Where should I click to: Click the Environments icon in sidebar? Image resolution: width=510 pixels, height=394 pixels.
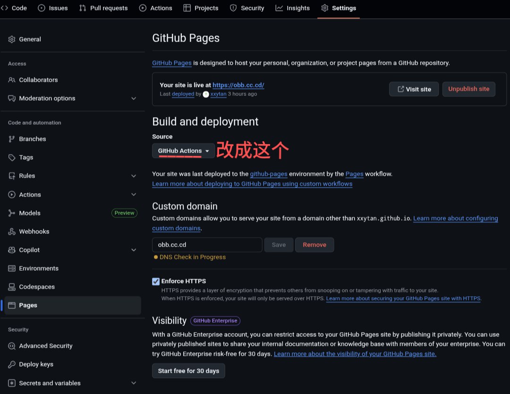click(x=12, y=268)
